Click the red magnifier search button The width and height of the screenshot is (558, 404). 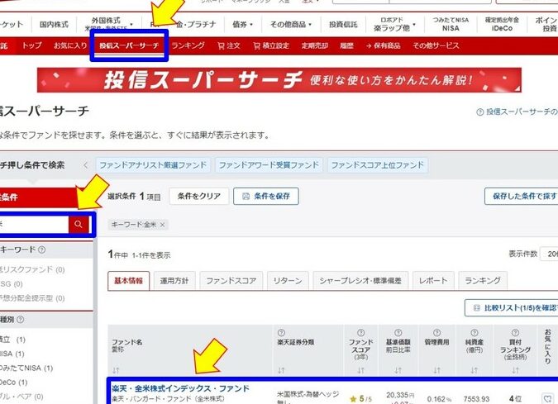[x=79, y=224]
